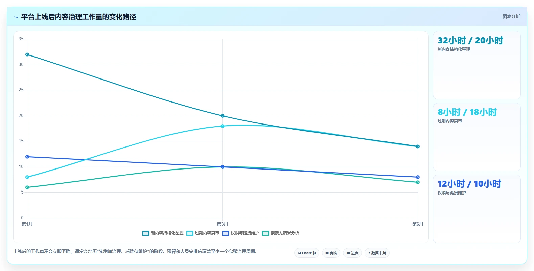Click the 20 data point at 第3月
534x271 pixels.
click(223, 116)
